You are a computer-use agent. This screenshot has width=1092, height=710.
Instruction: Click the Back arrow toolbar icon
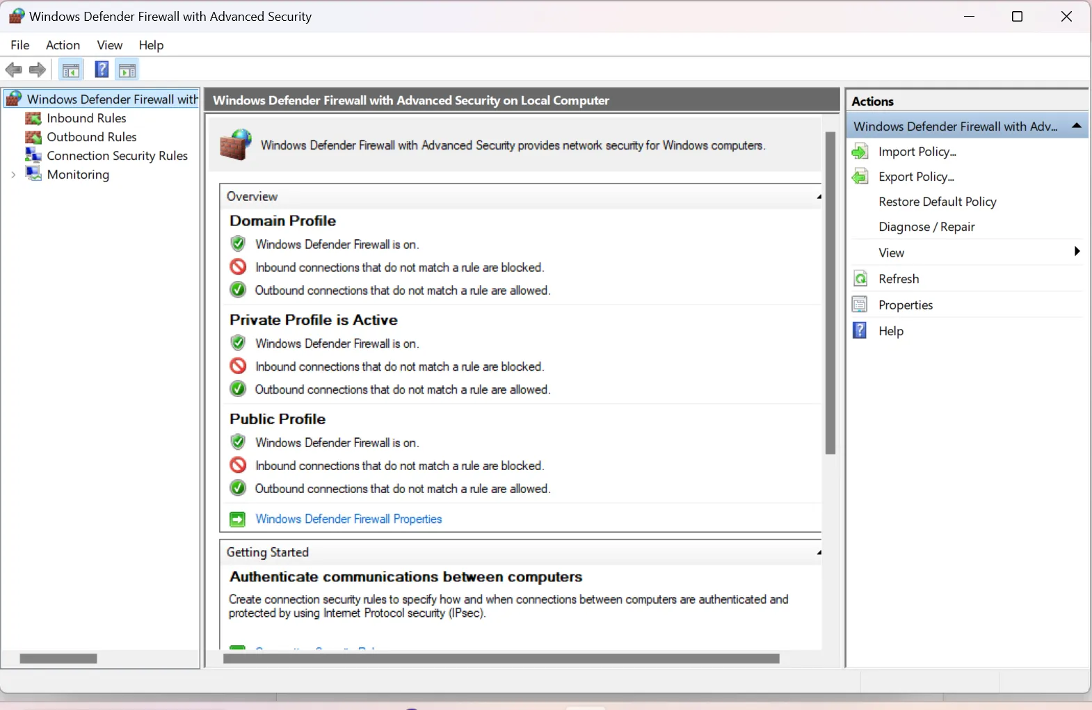point(13,70)
